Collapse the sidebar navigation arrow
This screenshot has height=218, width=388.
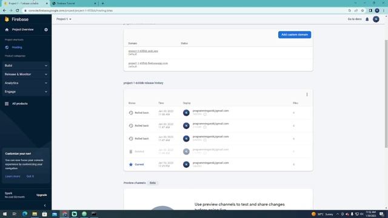click(45, 205)
